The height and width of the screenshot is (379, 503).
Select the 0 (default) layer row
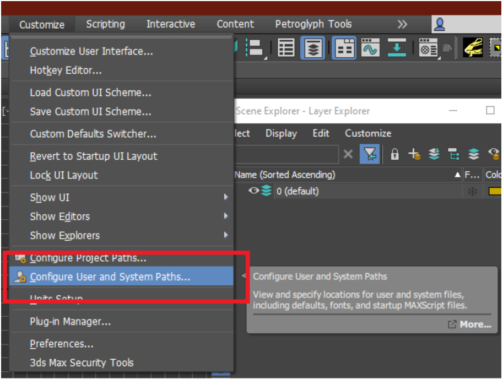[x=367, y=191]
